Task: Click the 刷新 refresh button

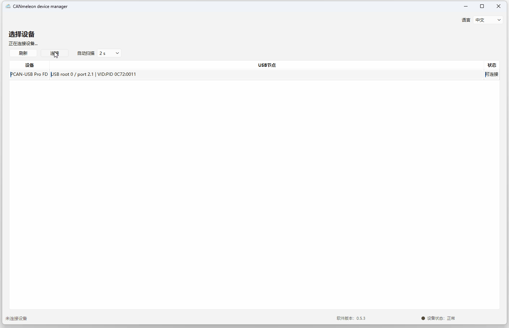Action: (23, 53)
